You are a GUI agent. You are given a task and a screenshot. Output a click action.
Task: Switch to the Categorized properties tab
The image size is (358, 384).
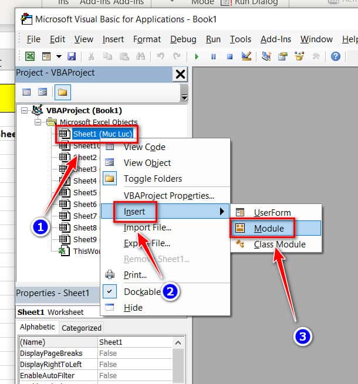82,328
